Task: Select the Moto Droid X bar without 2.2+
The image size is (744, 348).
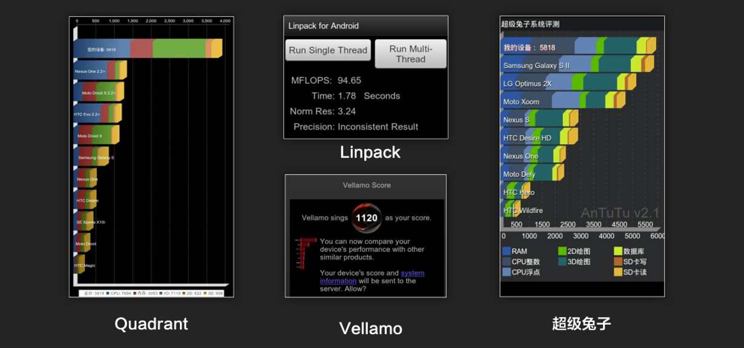Action: (x=96, y=135)
